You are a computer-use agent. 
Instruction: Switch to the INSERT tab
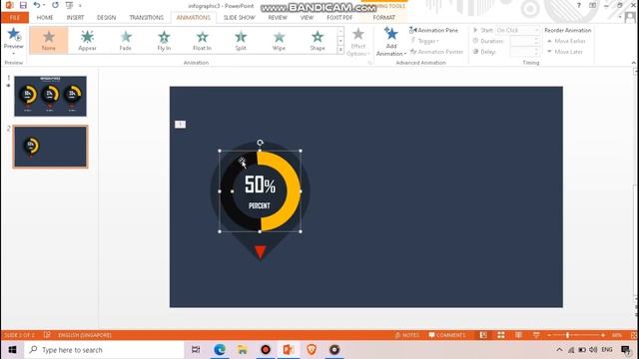pos(76,18)
